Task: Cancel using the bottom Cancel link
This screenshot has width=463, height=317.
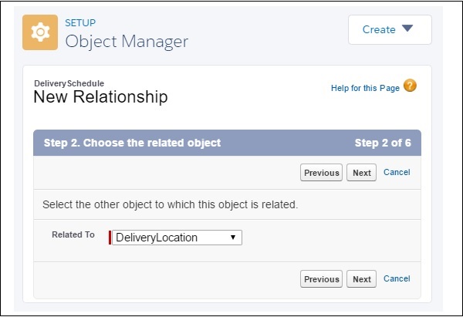Action: 397,278
